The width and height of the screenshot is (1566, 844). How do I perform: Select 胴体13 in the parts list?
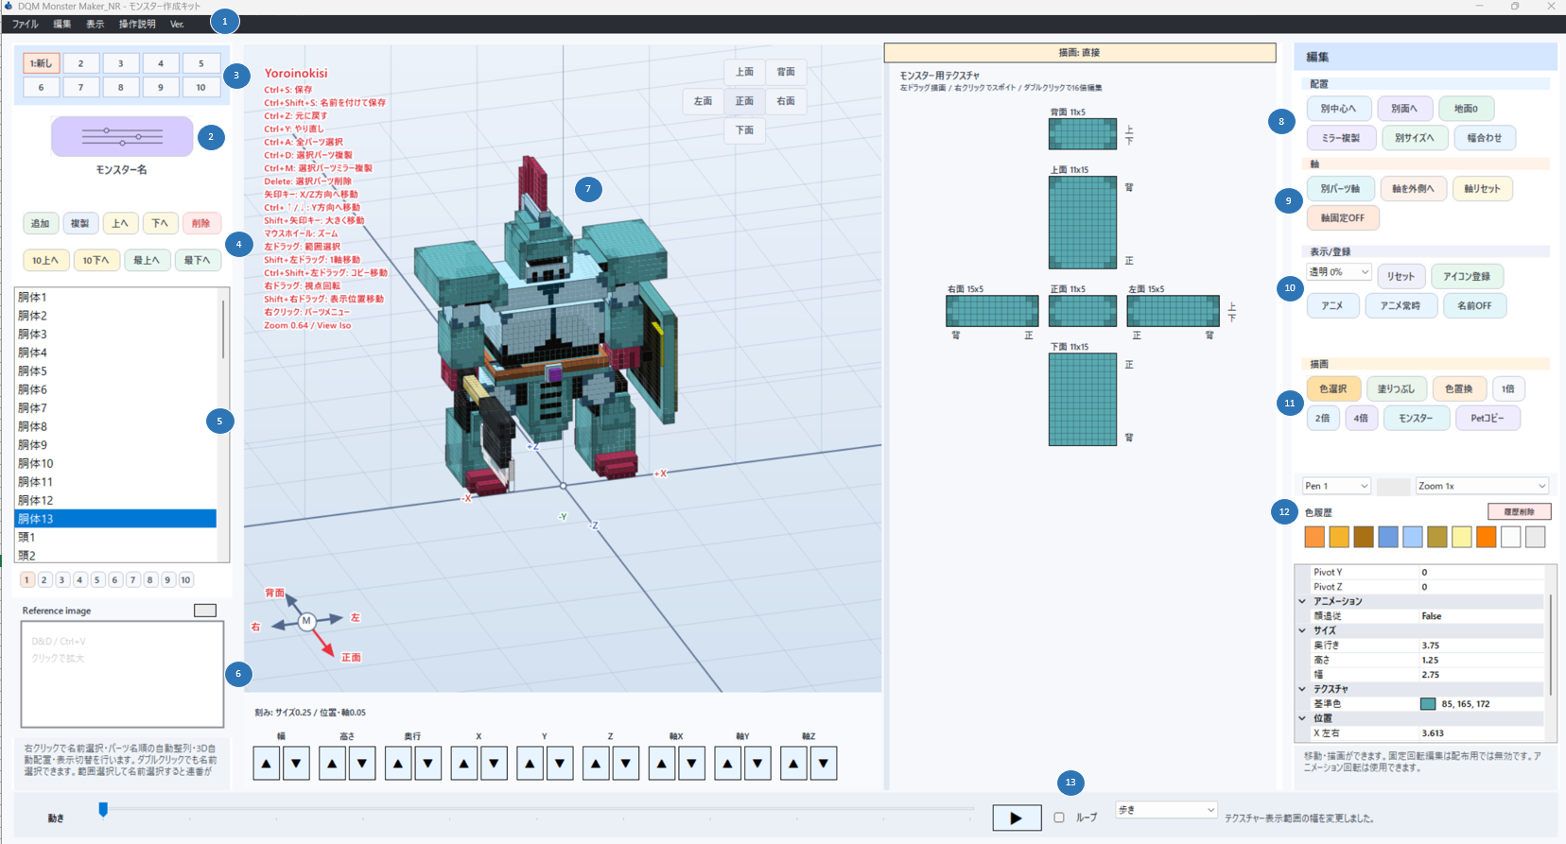tap(115, 519)
